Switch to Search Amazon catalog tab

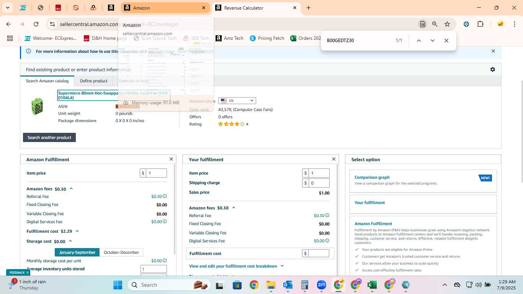pyautogui.click(x=47, y=81)
